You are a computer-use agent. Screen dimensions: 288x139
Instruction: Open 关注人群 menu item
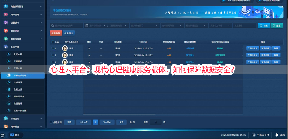pos(22,54)
